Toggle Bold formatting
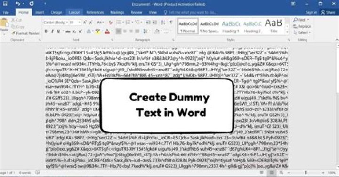Image resolution: width=339 pixels, height=177 pixels. click(x=46, y=31)
